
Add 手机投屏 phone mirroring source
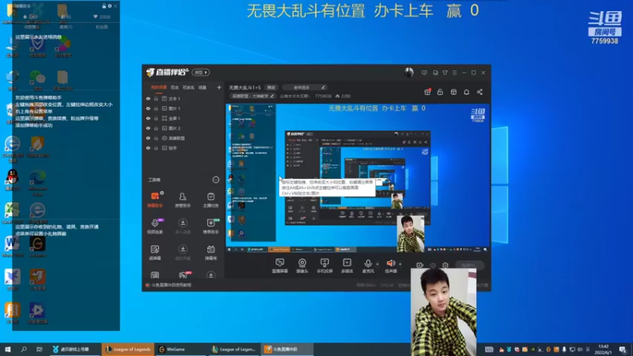(x=324, y=266)
